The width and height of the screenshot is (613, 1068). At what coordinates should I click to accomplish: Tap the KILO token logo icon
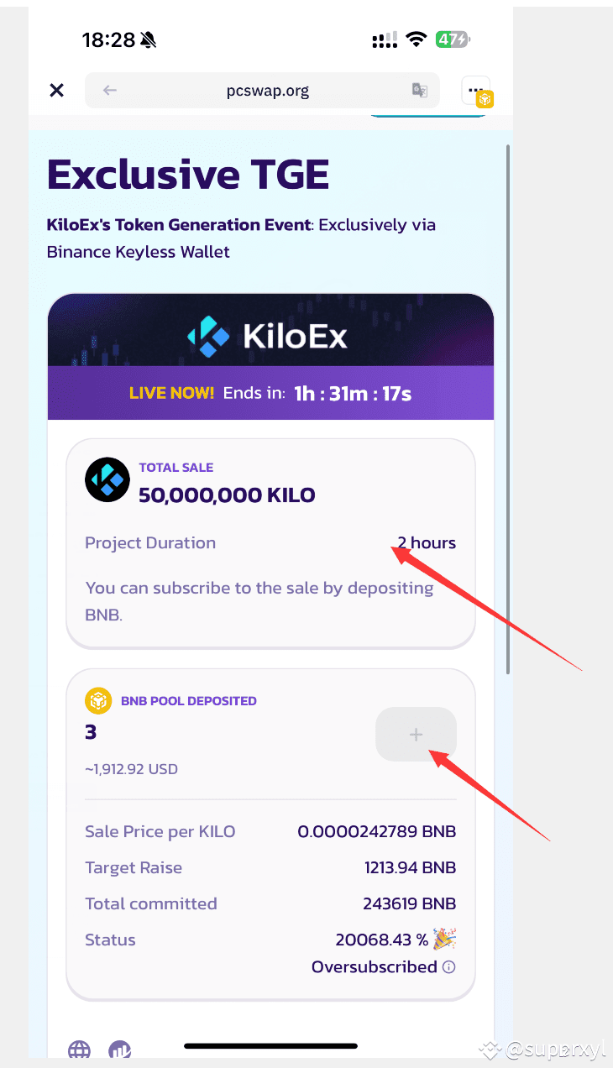tap(107, 480)
